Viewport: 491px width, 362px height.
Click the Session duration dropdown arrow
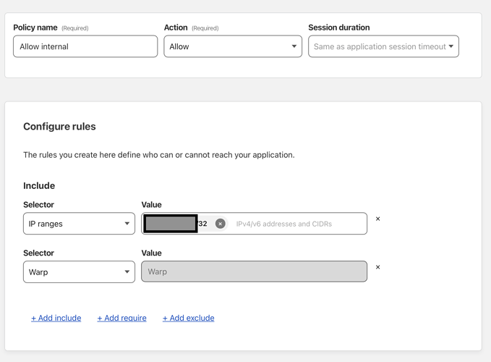tap(451, 46)
